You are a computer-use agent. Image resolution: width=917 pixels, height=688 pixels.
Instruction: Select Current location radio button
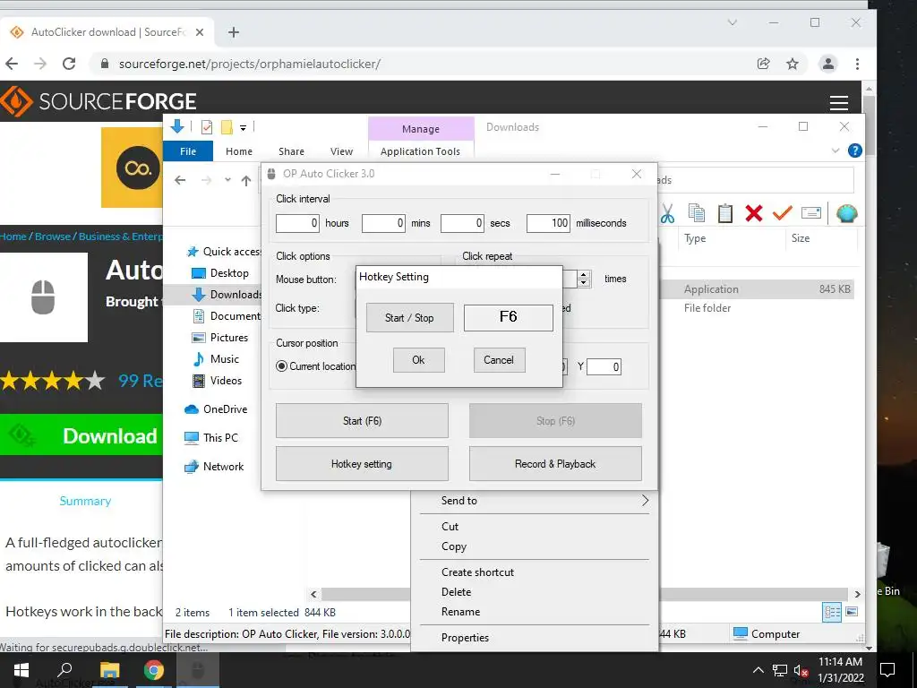[x=281, y=366]
